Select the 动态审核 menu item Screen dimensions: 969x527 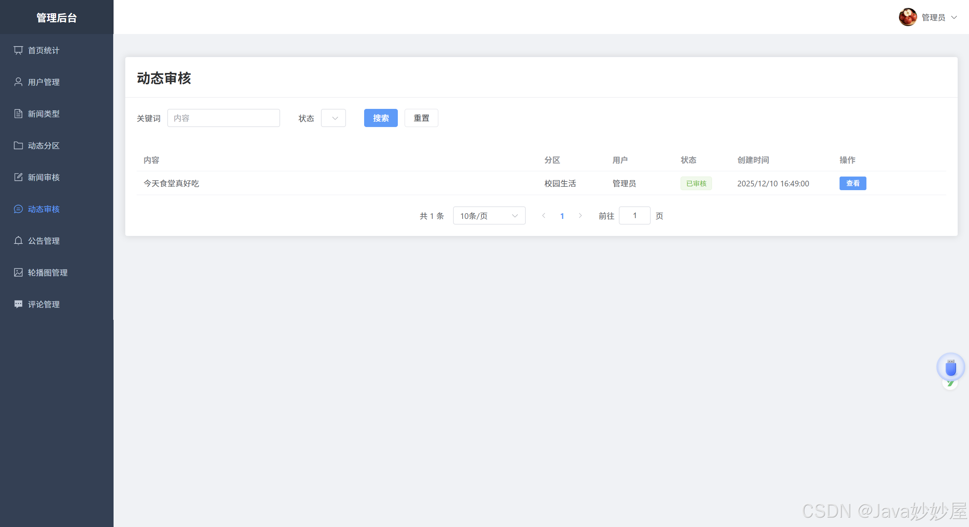(x=44, y=209)
